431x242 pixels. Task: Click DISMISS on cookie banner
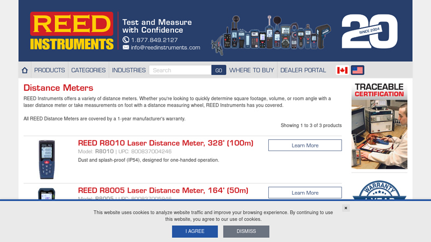tap(246, 231)
